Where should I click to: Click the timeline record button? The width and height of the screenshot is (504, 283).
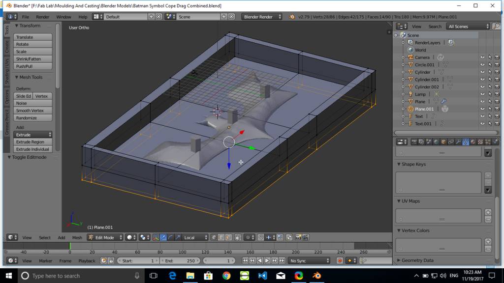coord(340,261)
